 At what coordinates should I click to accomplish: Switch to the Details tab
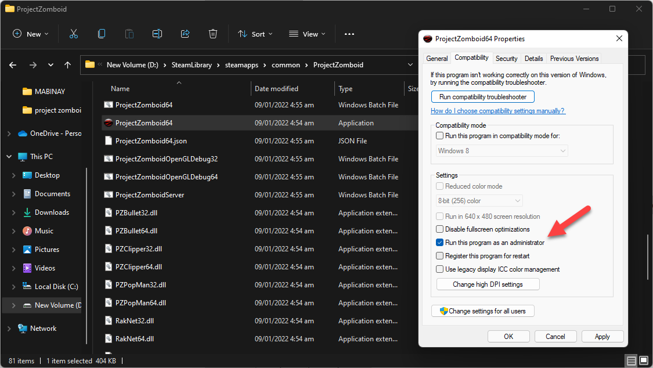click(x=533, y=59)
